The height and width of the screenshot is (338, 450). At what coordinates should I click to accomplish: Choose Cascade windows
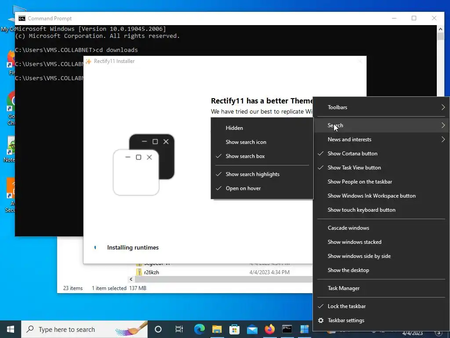tap(382, 228)
